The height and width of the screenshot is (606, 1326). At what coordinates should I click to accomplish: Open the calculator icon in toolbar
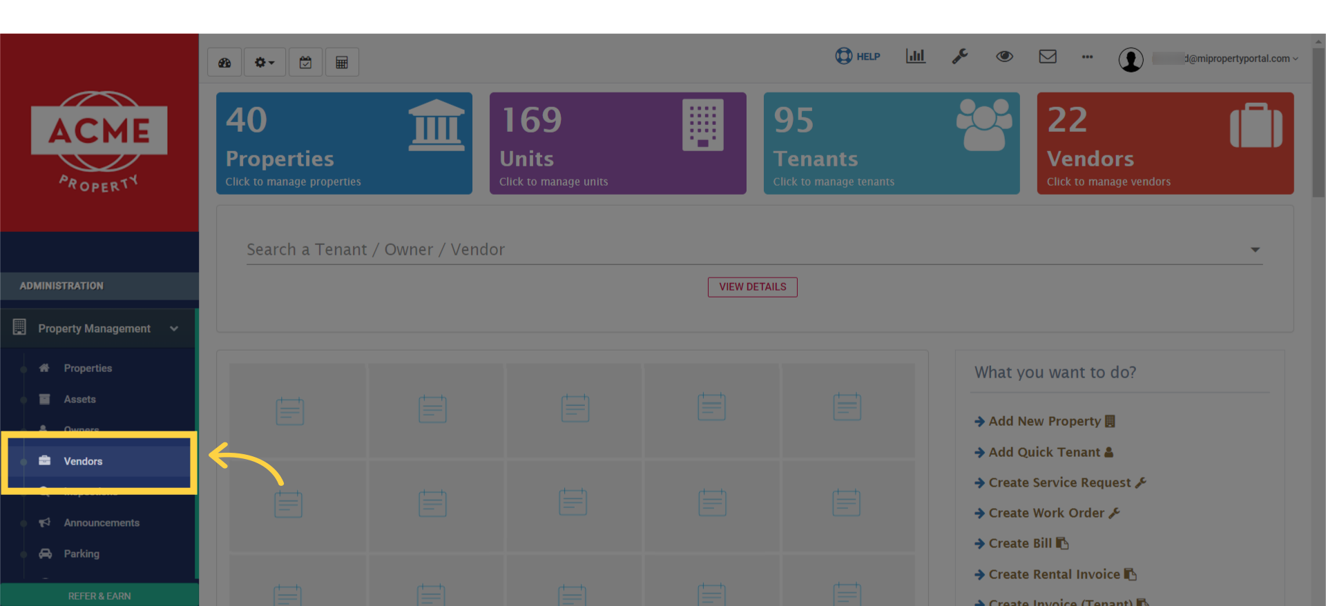click(342, 63)
